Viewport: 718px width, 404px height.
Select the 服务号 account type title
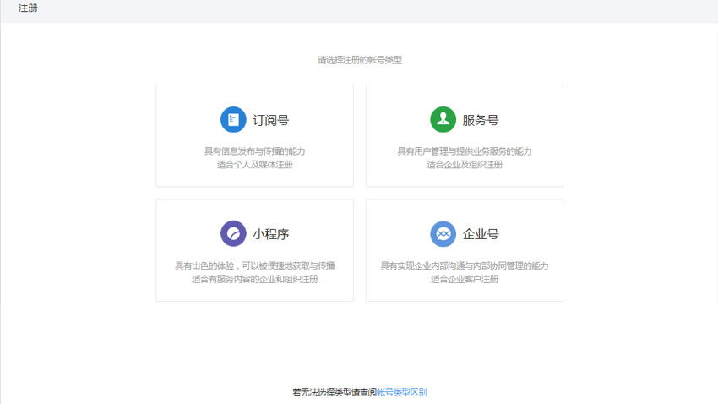[481, 121]
